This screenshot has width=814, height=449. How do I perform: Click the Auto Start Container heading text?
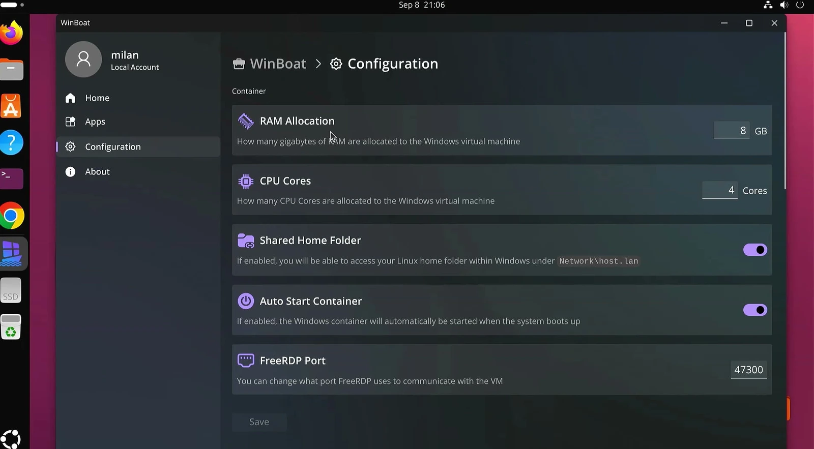(x=311, y=301)
